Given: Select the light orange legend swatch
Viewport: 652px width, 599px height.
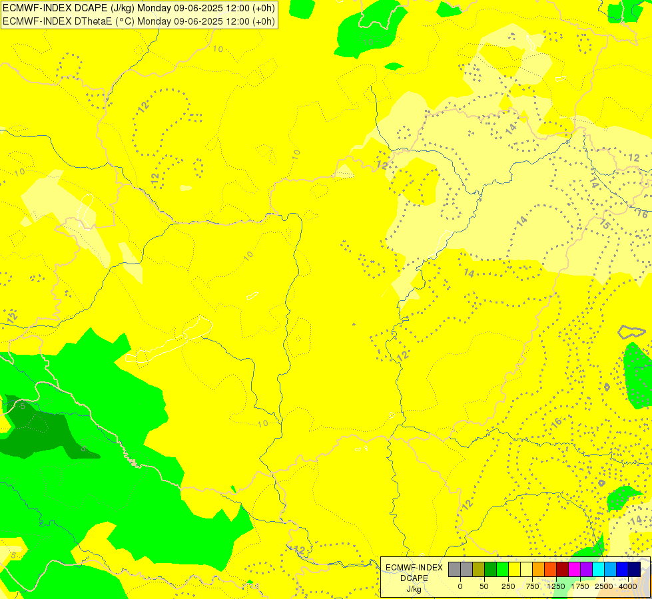Looking at the screenshot, I should 539,570.
